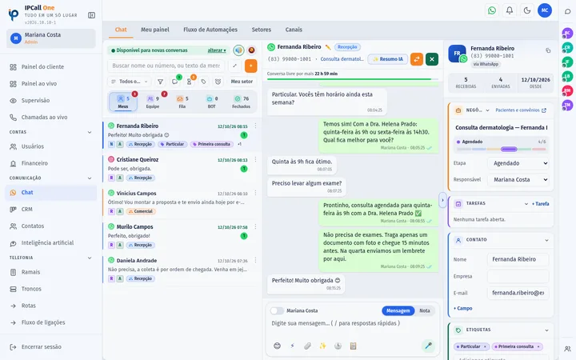Open Cristiane Queiroz conversation
This screenshot has width=576, height=360.
pos(182,169)
